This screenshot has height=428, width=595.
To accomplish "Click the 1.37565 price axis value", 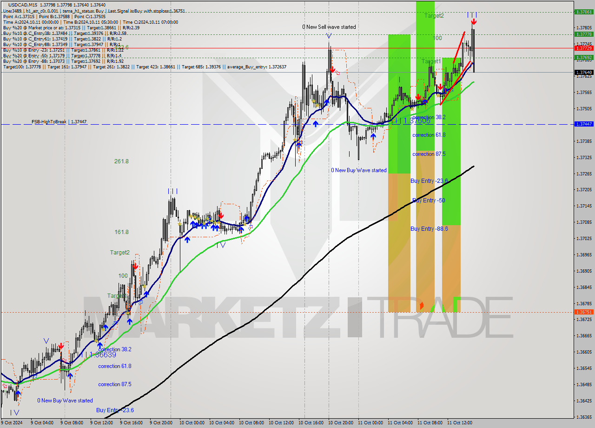I will click(584, 92).
